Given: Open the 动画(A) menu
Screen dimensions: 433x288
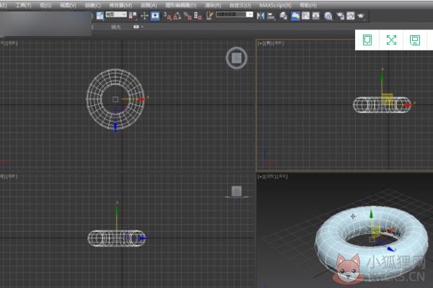Looking at the screenshot, I should pos(149,5).
